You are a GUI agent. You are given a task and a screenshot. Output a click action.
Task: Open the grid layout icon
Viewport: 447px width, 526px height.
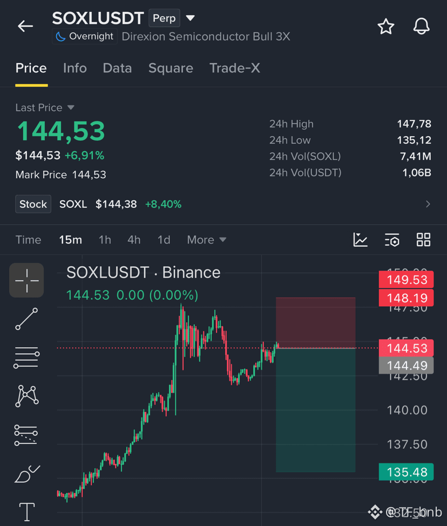(424, 240)
